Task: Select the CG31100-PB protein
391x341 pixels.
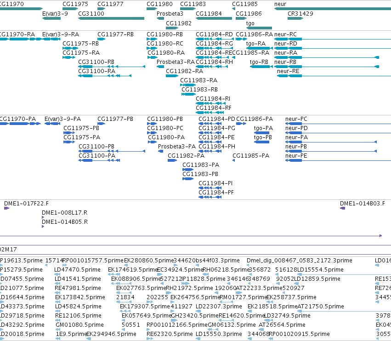Action: [x=112, y=151]
